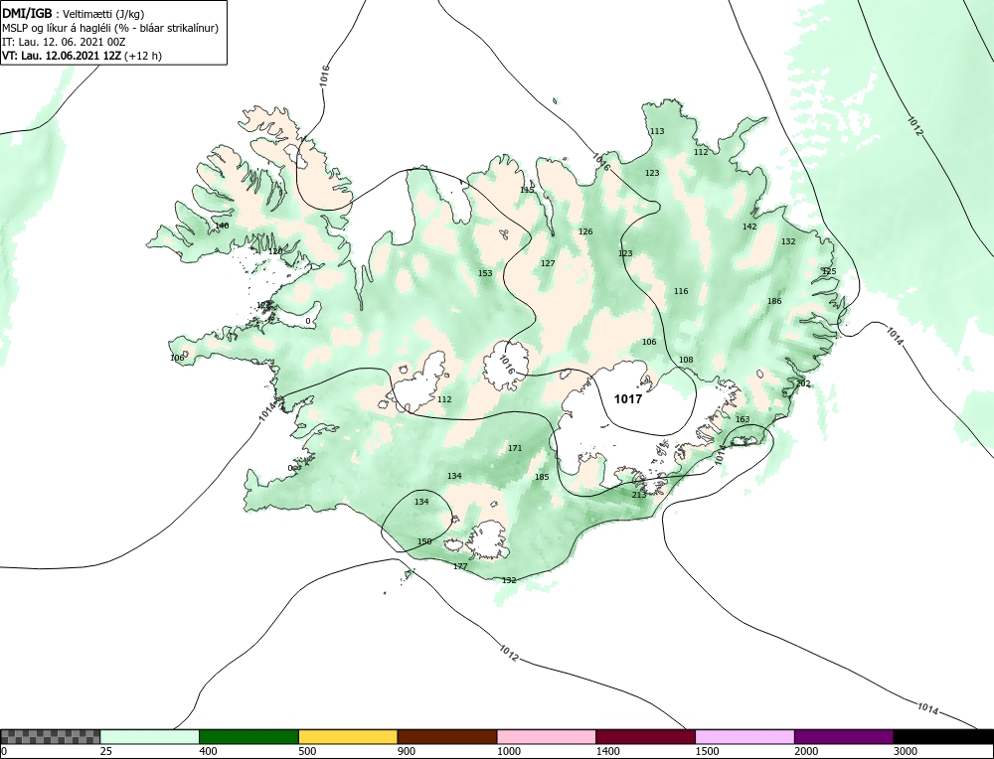Click the 'IT: Lau. 12. 06. 2021 00Z' line
Screen dimensions: 994x759
click(x=64, y=42)
